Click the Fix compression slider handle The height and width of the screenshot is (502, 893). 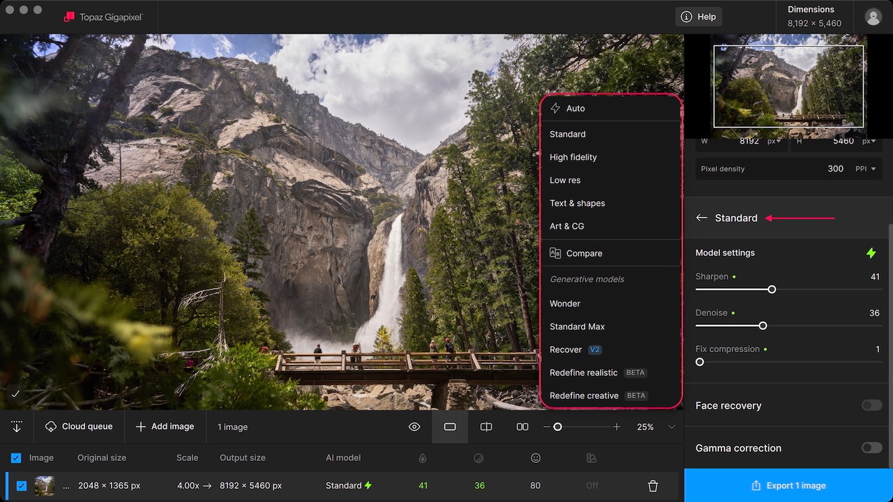700,362
